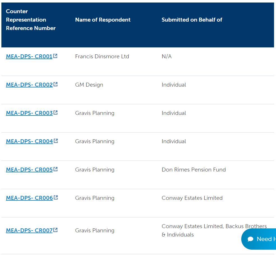Open the MEA-DPS- CR005 link

tap(29, 170)
